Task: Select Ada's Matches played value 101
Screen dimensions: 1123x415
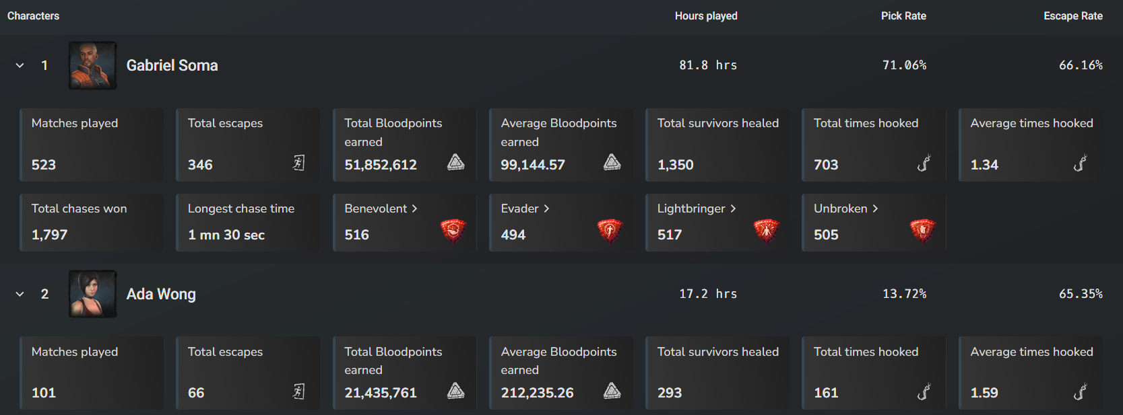Action: pyautogui.click(x=44, y=393)
